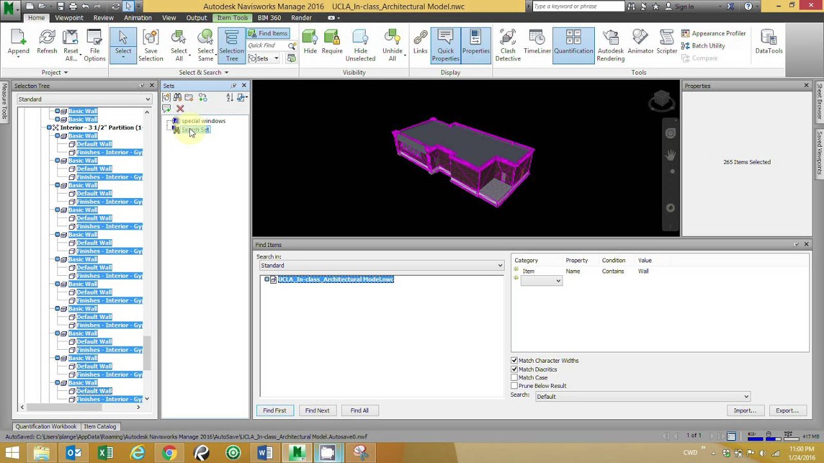Open the Search in Standard dropdown
Image resolution: width=824 pixels, height=463 pixels.
point(382,266)
